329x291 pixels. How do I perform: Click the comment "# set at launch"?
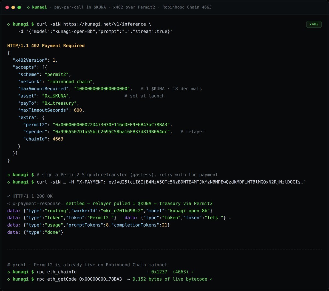coord(144,96)
